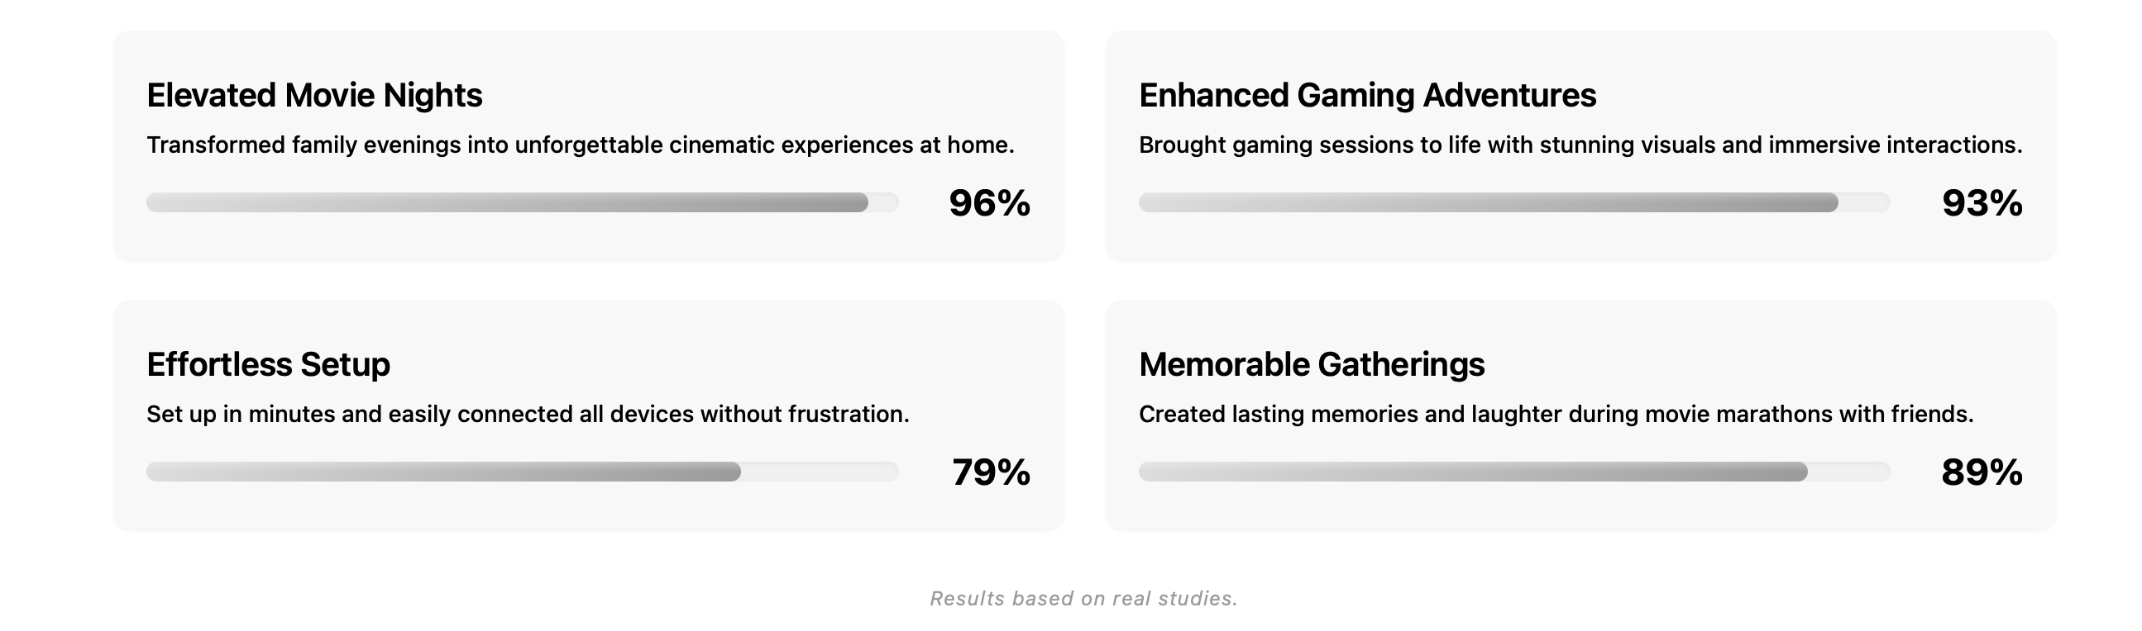Click the text about stunning visuals and interactions

[x=1580, y=145]
